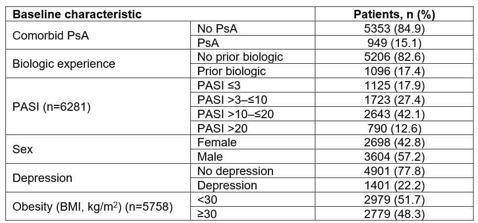Click the "Female" cell
Screen dimensions: 478x223
(x=217, y=143)
